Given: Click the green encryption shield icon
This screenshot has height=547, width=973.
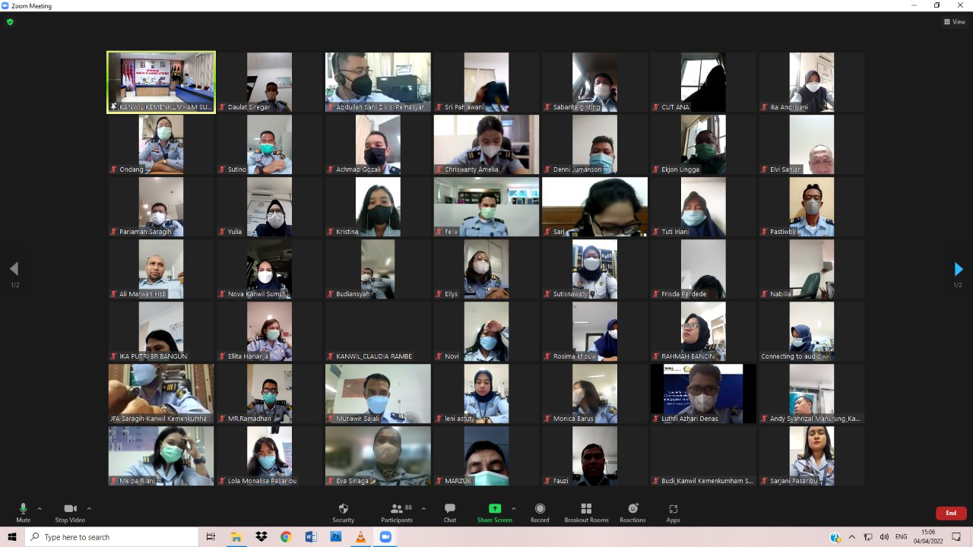Looking at the screenshot, I should (x=10, y=22).
